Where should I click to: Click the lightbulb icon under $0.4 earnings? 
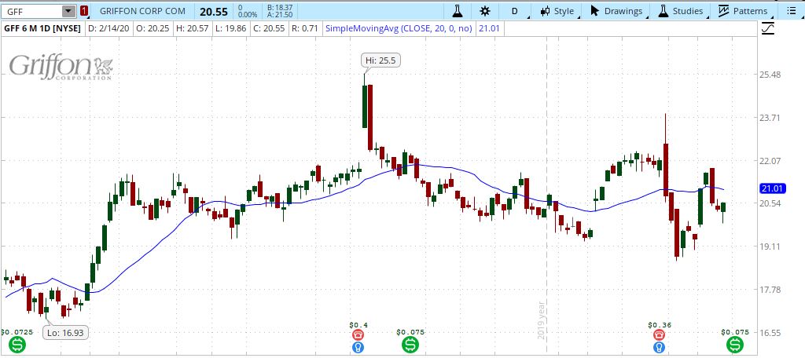(358, 348)
